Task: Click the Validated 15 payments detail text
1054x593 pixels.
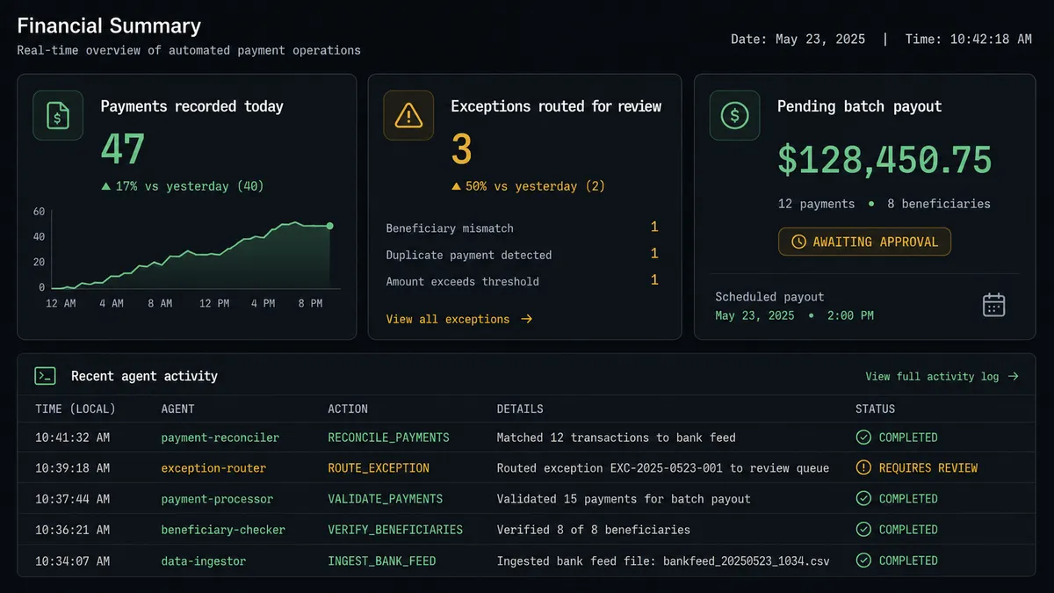Action: pos(624,499)
